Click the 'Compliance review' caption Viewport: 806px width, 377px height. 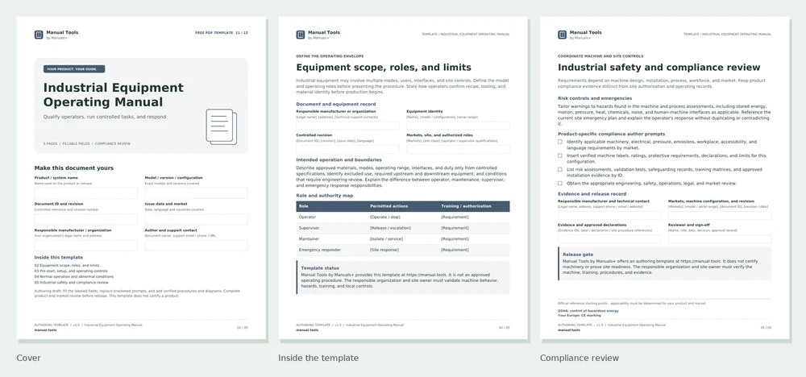coord(580,358)
